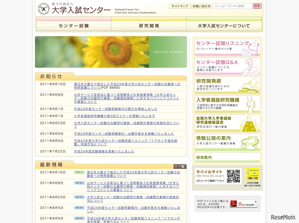Viewport: 299px width, 223px height.
Task: Open the センター試験リスニング IC player banner
Action: pos(227,47)
